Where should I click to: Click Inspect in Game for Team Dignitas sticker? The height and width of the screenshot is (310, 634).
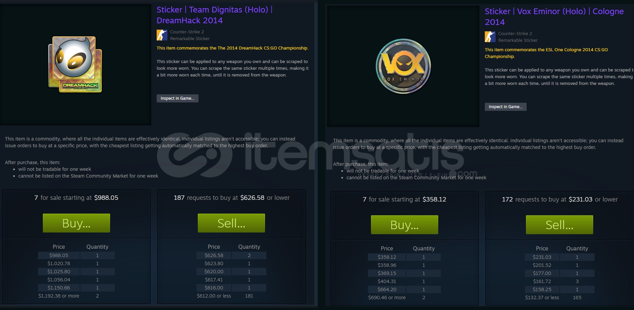[x=177, y=98]
